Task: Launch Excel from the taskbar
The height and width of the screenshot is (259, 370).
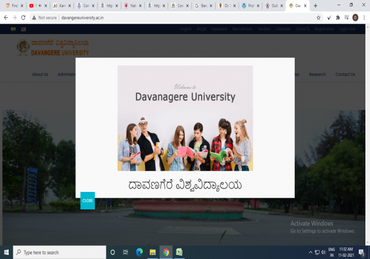Action: 179,253
